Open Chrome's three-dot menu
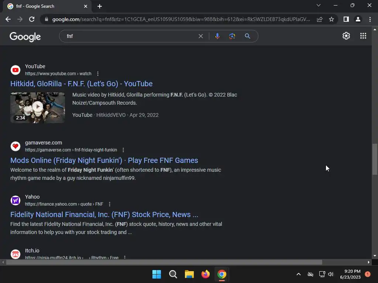Image resolution: width=378 pixels, height=283 pixels. [370, 19]
